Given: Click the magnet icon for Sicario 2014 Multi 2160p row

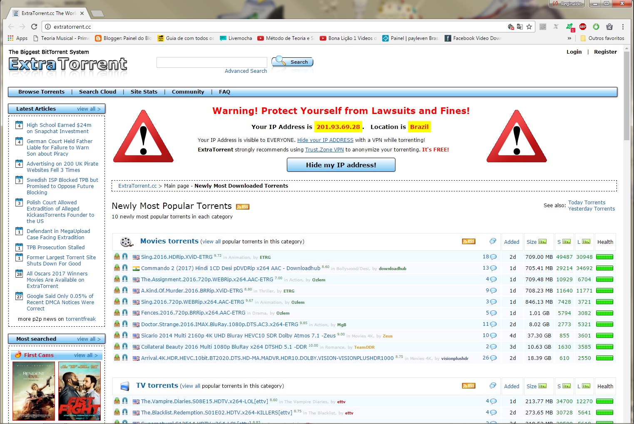Looking at the screenshot, I should pos(125,335).
